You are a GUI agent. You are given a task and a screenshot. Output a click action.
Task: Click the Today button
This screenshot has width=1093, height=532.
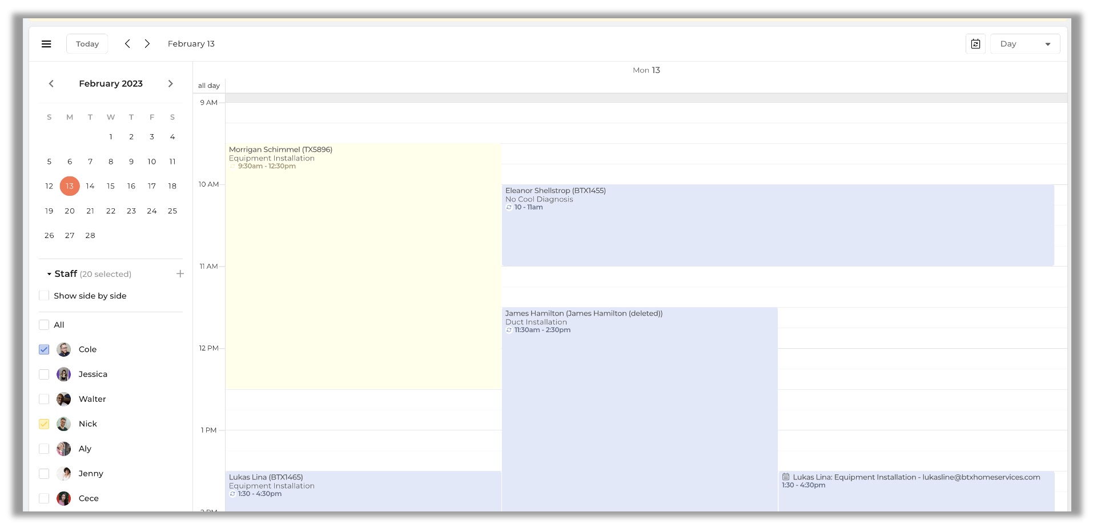click(87, 44)
